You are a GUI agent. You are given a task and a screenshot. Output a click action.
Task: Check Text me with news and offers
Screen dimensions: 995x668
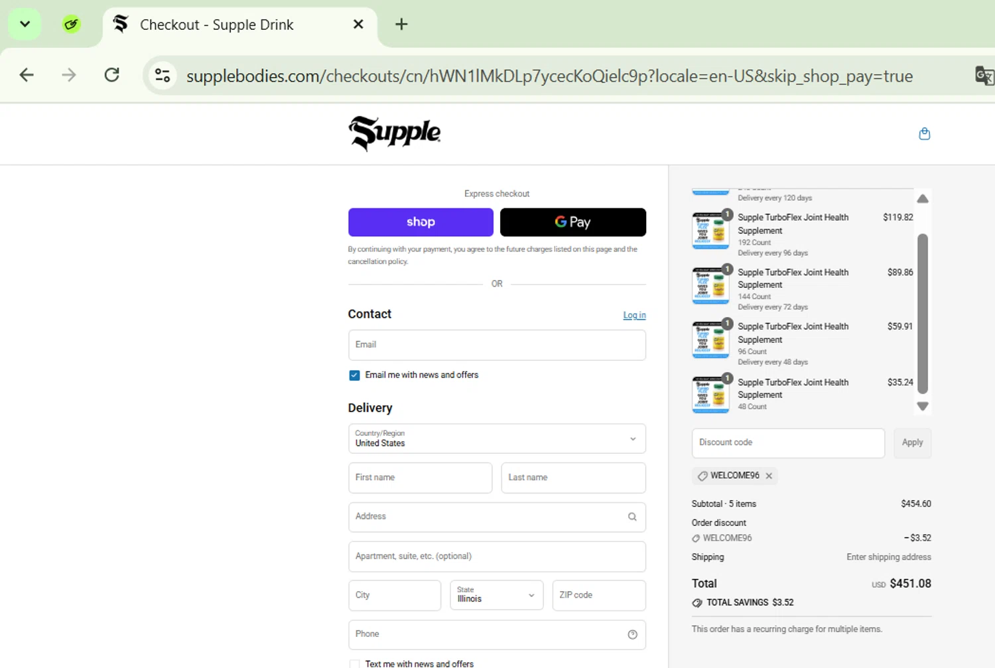[x=354, y=664]
